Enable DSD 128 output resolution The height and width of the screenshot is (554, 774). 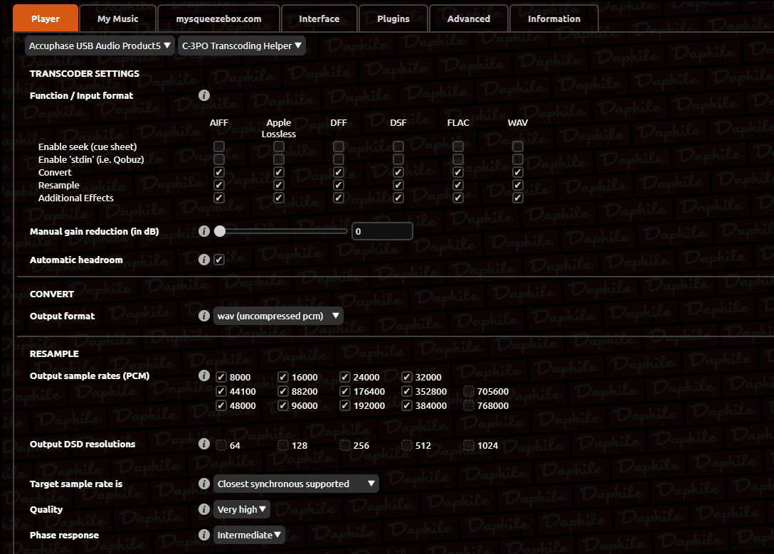point(283,445)
